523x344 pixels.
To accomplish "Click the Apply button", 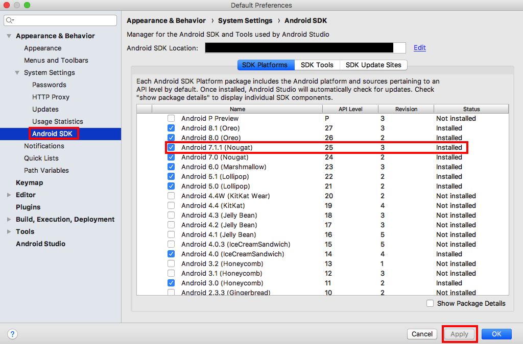I will pos(459,334).
